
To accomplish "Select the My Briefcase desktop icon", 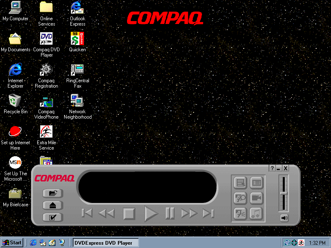I will click(15, 198).
